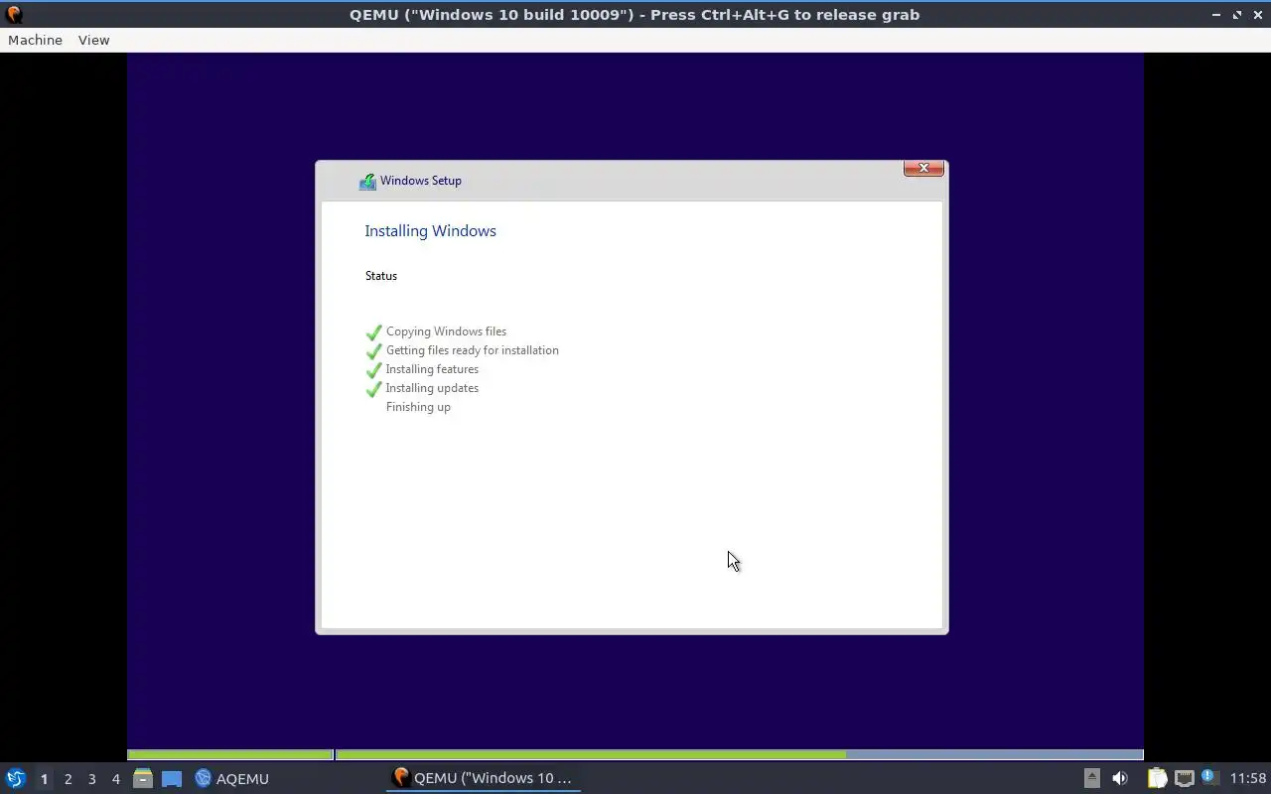Viewport: 1271px width, 794px height.
Task: Switch to workspace 2
Action: click(x=68, y=779)
